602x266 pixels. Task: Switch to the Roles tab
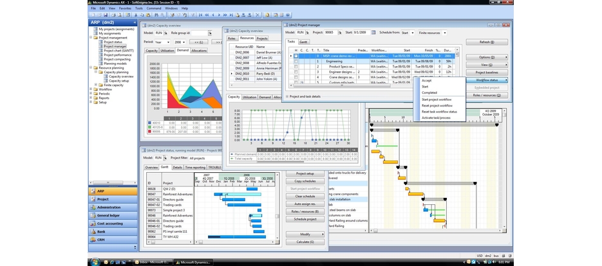231,39
